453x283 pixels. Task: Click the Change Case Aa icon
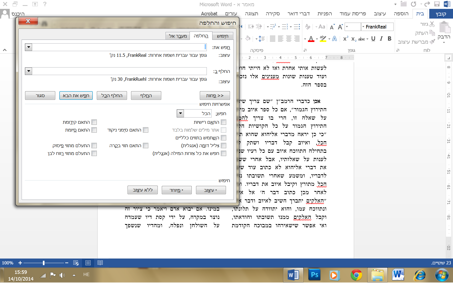click(x=322, y=27)
